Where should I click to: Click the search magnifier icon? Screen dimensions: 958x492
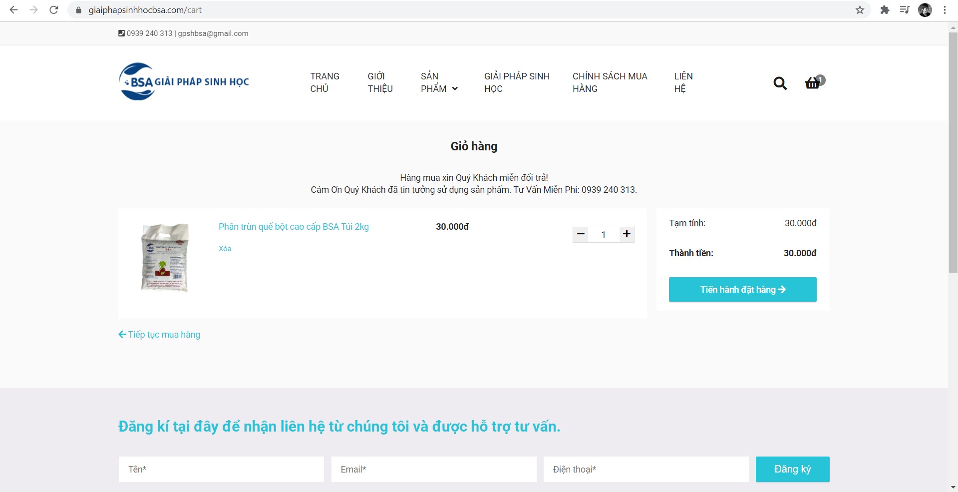click(x=780, y=83)
